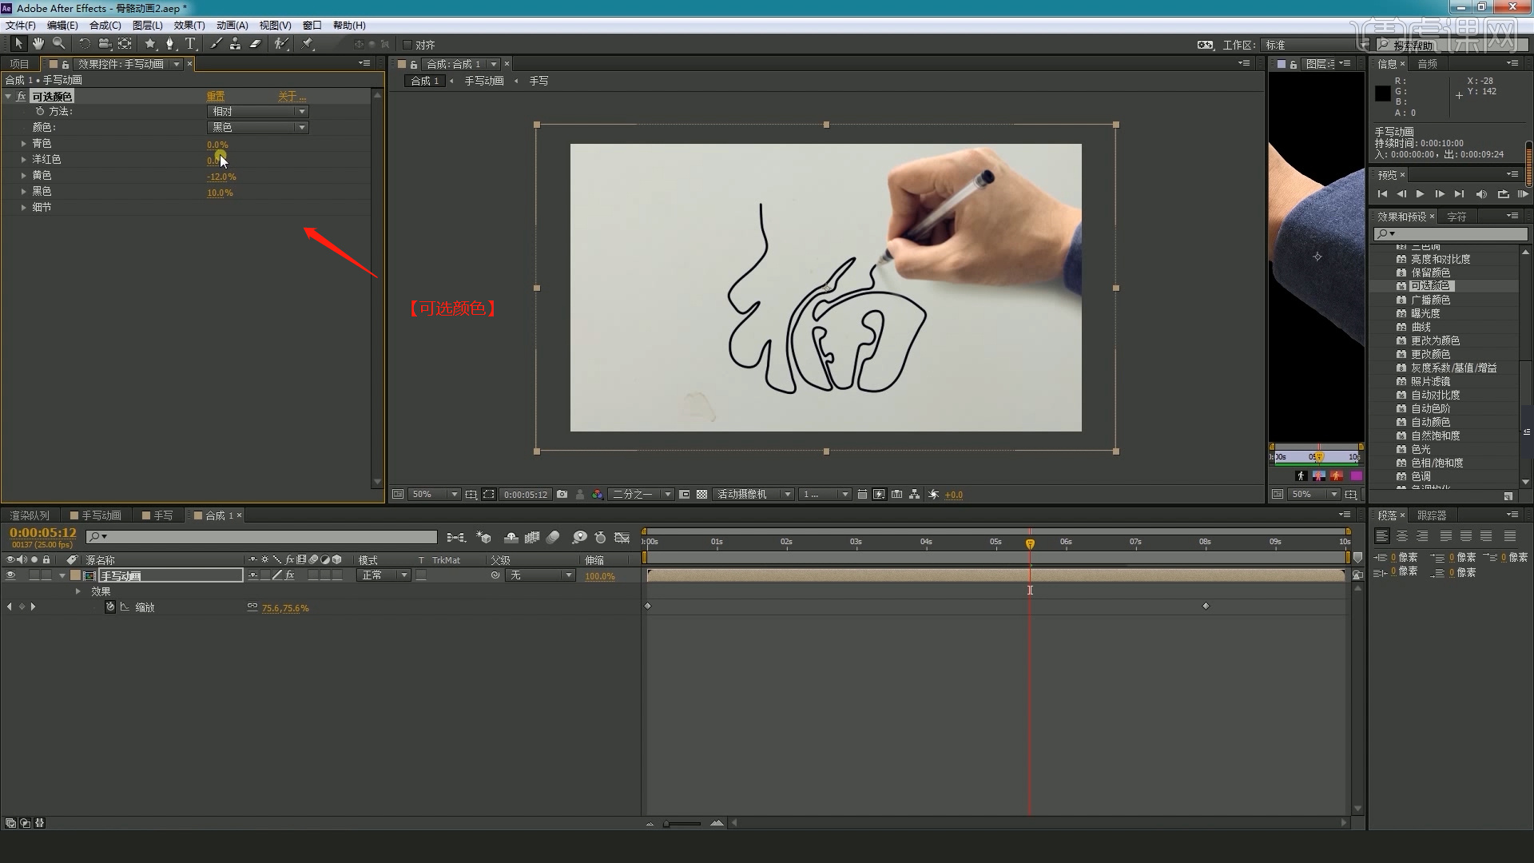Expand the 青色 property
This screenshot has height=863, width=1534.
point(24,144)
